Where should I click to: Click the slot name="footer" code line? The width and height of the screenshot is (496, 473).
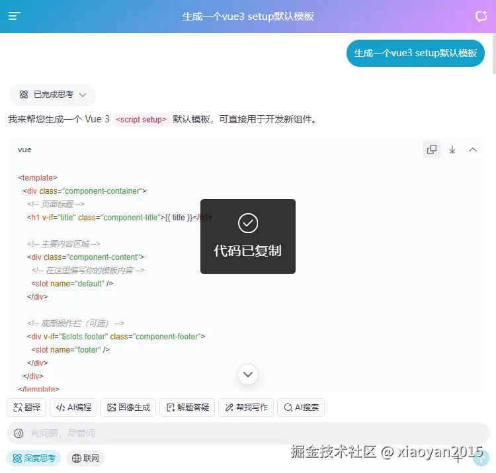(70, 349)
